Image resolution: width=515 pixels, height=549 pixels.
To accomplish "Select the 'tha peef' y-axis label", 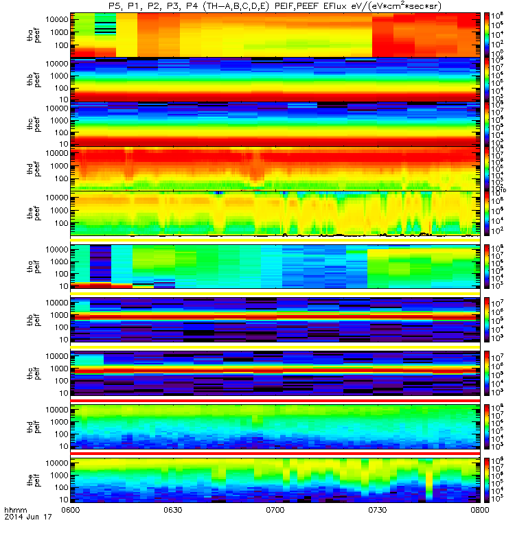I will click(x=34, y=36).
